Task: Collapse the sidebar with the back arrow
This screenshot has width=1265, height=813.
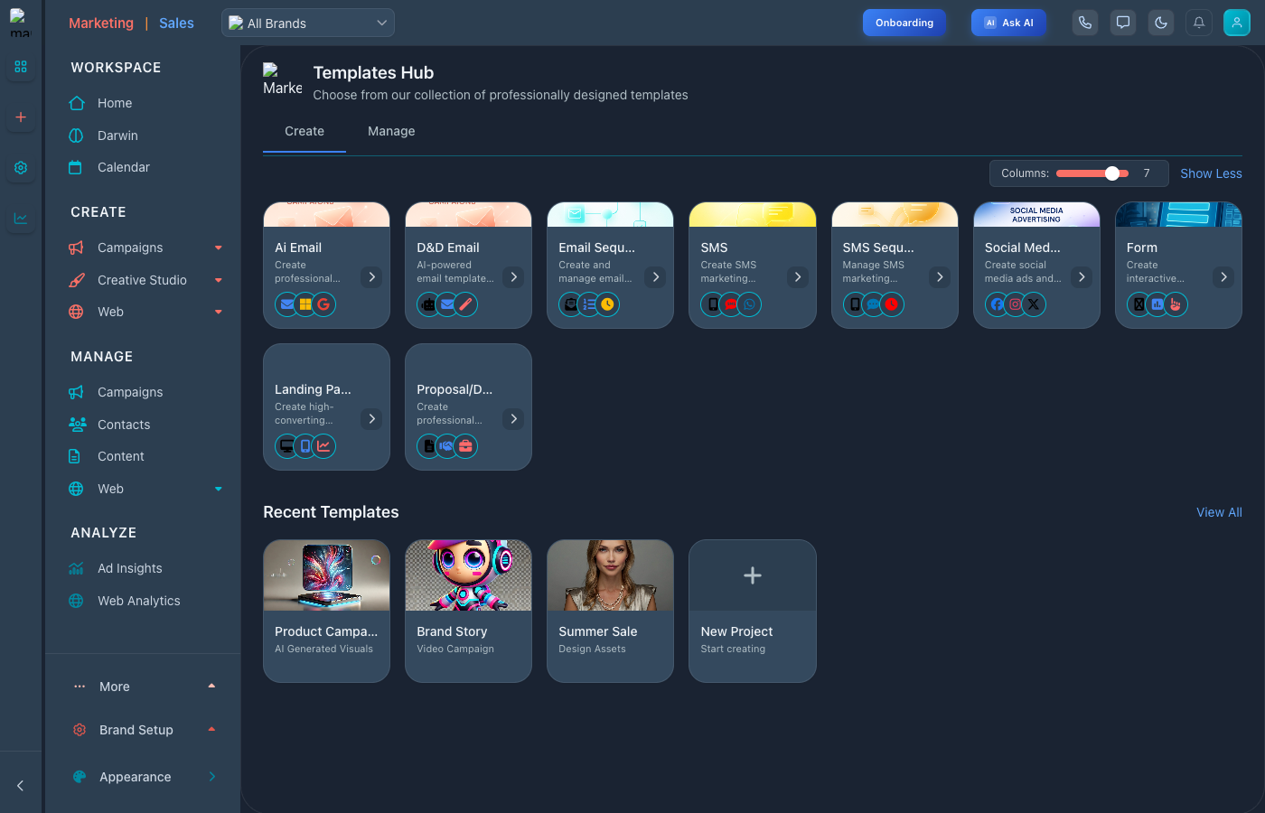Action: coord(21,786)
